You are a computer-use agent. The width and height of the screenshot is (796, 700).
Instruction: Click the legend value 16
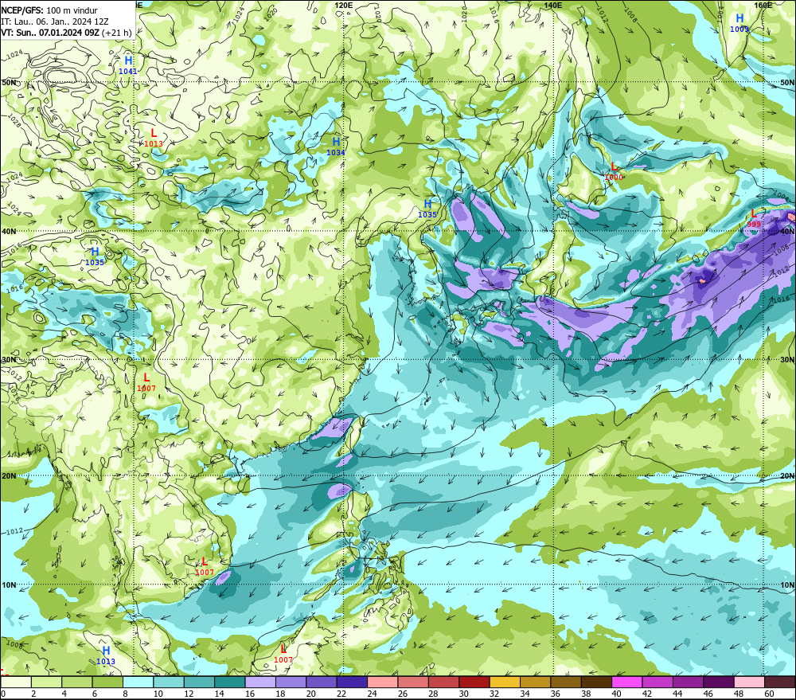click(250, 694)
